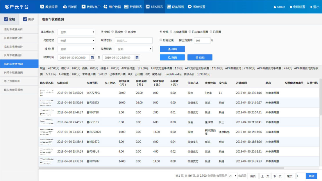Go to 上一页 previous page
The width and height of the screenshot is (322, 181).
coord(265,176)
